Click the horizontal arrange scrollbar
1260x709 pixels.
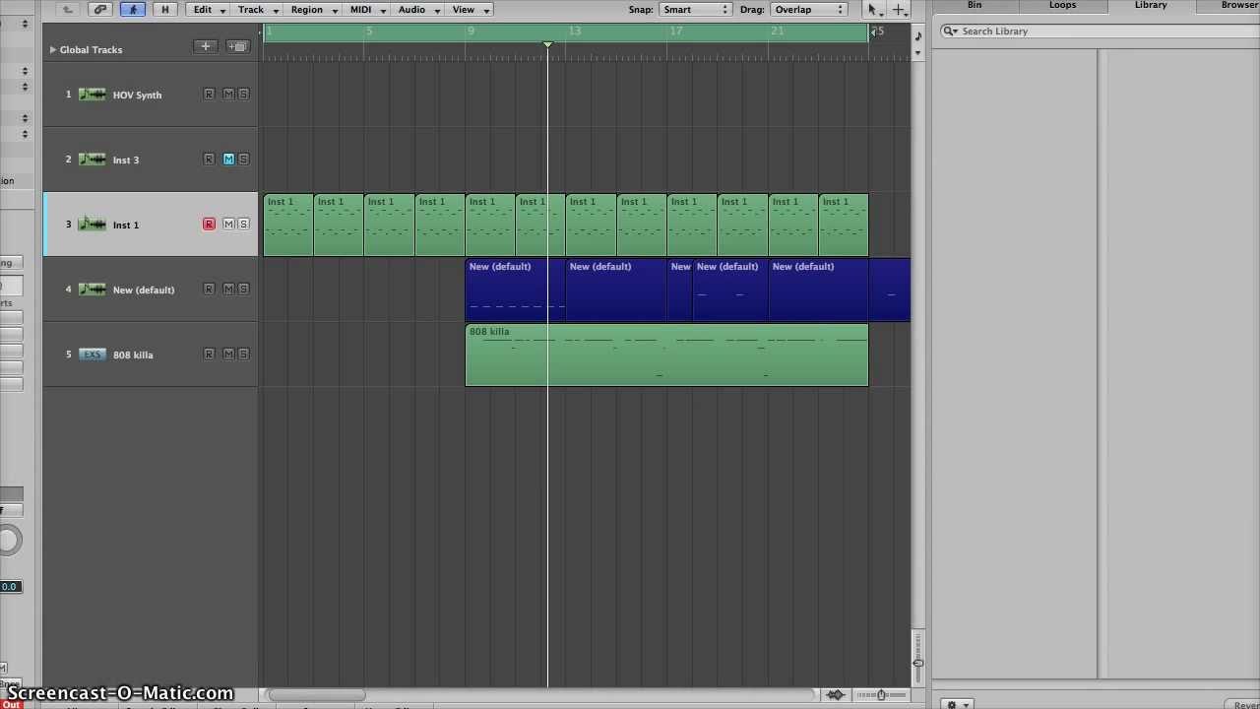point(316,695)
